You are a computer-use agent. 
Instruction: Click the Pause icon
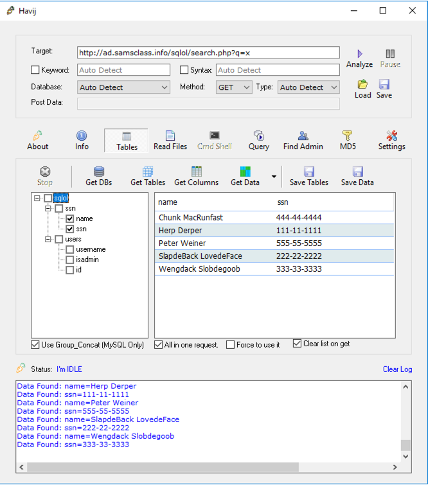(x=390, y=54)
